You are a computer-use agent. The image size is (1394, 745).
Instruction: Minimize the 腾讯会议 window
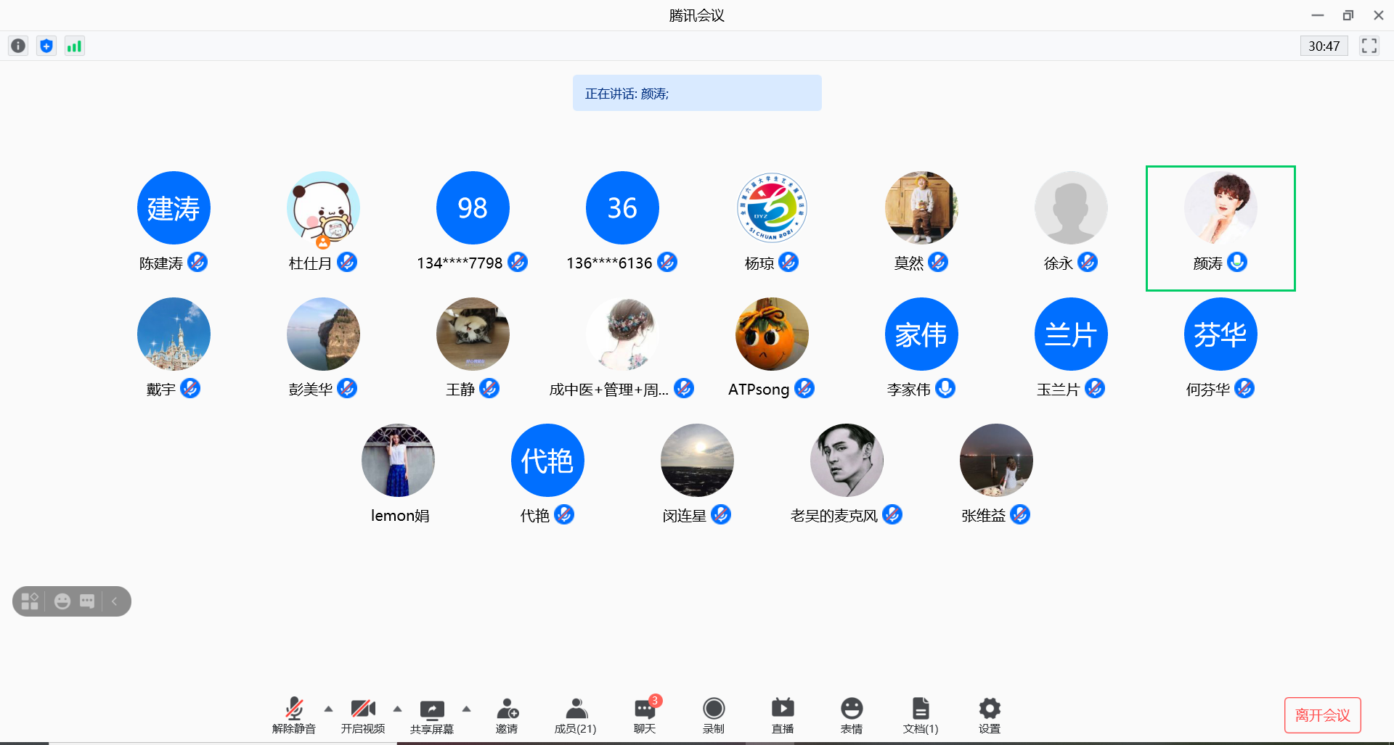(x=1318, y=15)
